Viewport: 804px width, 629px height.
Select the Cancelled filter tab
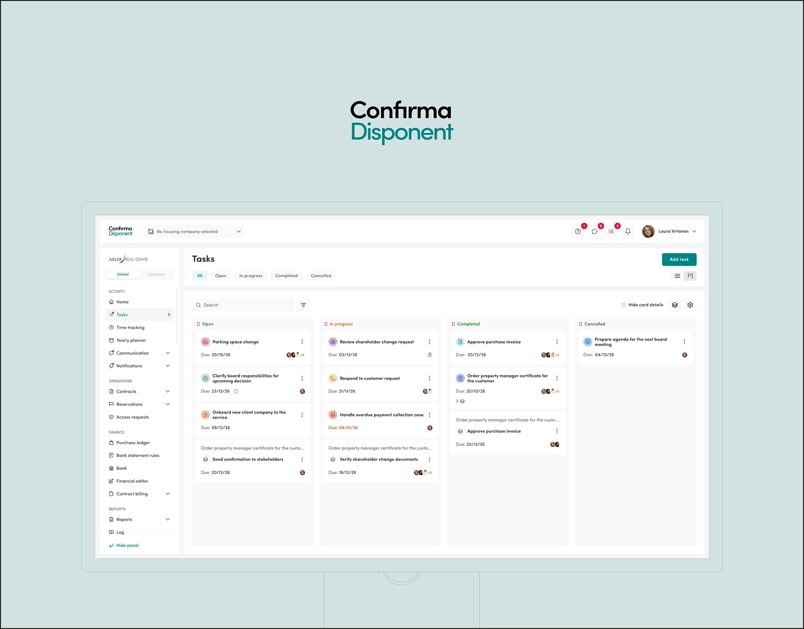click(x=321, y=276)
